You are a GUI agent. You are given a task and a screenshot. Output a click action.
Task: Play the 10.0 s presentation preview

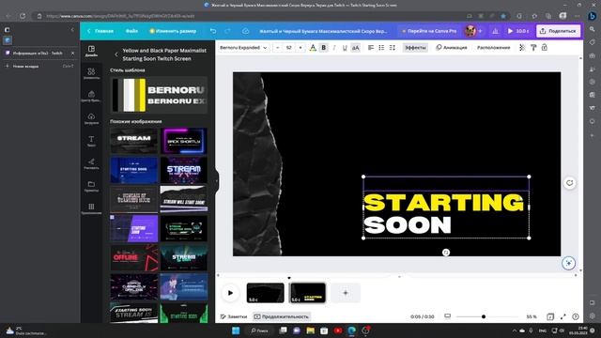click(518, 31)
